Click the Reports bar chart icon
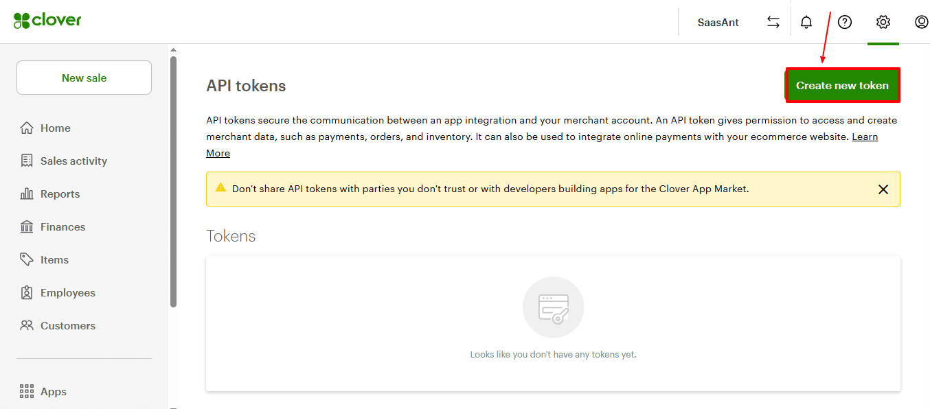Screen dimensions: 930x409 click(27, 194)
